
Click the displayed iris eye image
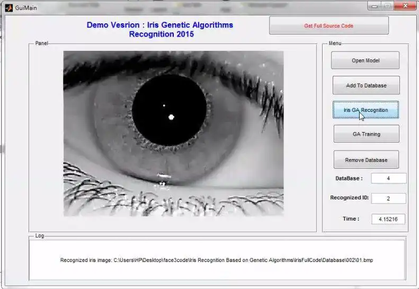coord(173,134)
